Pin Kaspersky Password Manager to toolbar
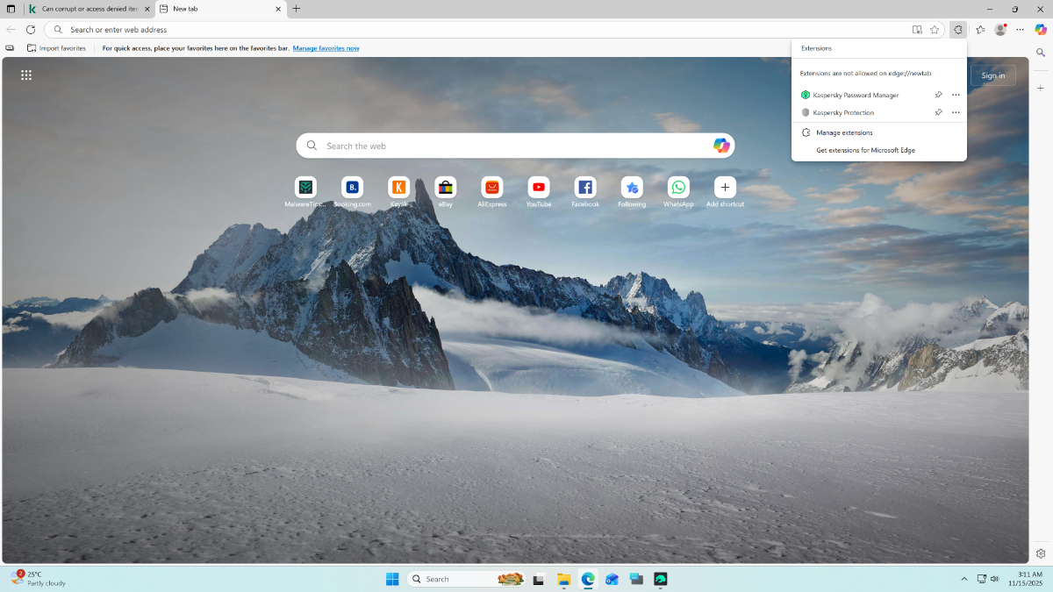 coord(938,95)
